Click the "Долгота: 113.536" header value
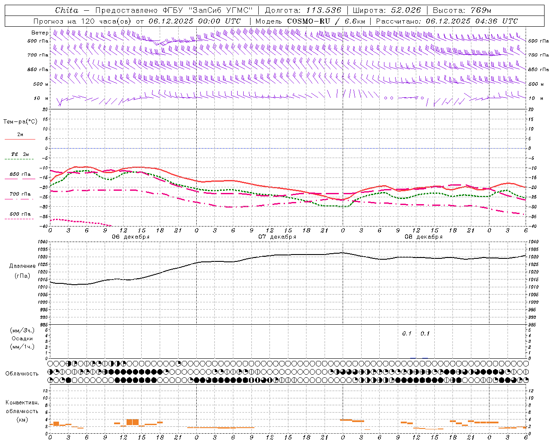 click(303, 10)
